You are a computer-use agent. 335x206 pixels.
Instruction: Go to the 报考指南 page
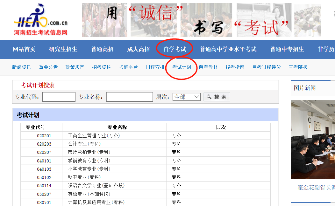tap(235, 67)
